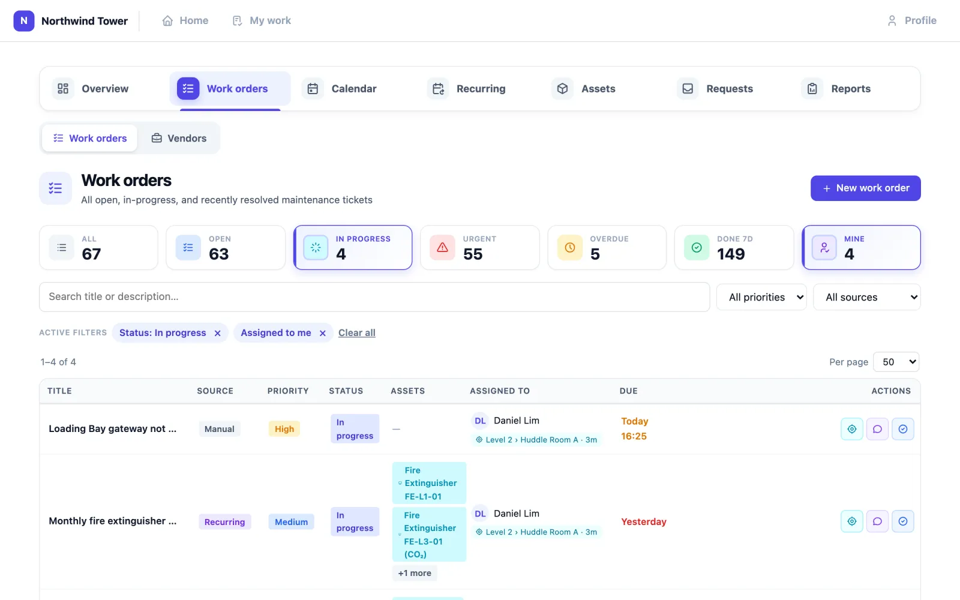The image size is (960, 600).
Task: Switch to the Vendors sub-tab
Action: tap(179, 138)
